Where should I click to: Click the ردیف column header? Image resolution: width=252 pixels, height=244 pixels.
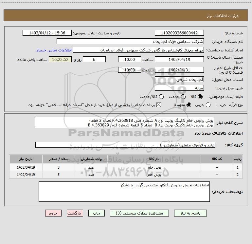(x=238, y=159)
